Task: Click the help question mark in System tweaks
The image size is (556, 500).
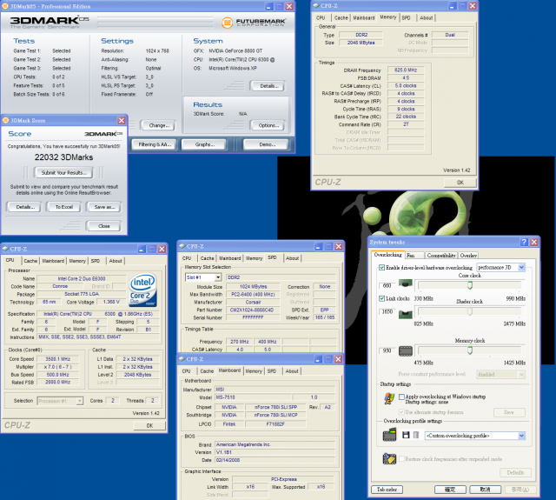Action: point(524,242)
